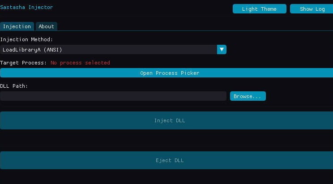333x184 pixels.
Task: Click blank area right of Browse button
Action: [x=299, y=96]
